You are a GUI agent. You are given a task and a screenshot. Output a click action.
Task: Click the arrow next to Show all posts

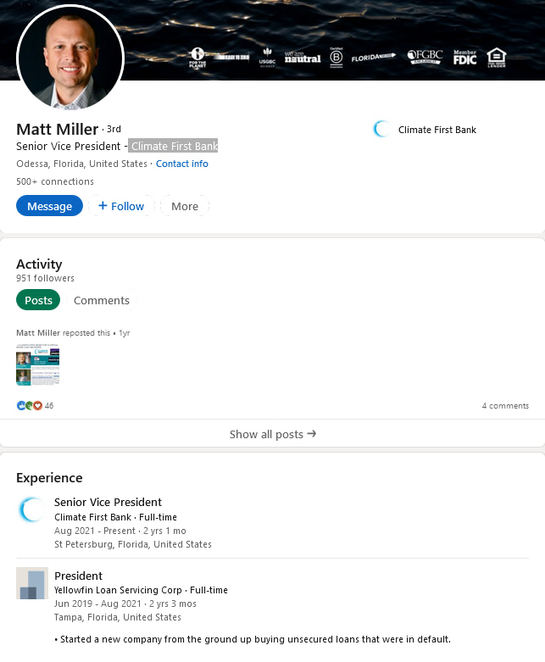pos(312,434)
